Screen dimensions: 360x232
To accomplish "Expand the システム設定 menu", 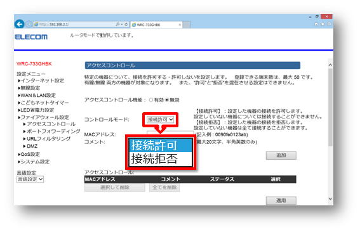I will [34, 162].
